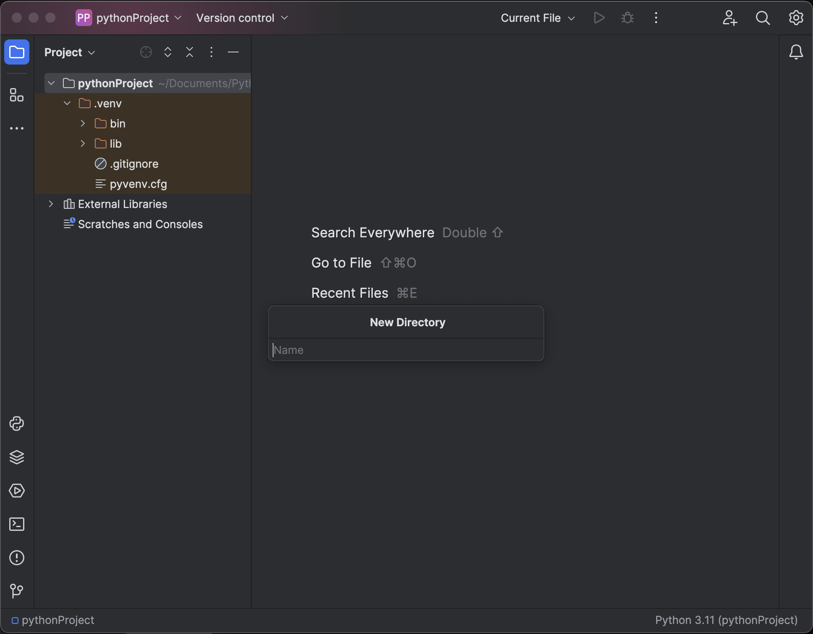813x634 pixels.
Task: Open the notifications bell panel
Action: coord(796,52)
